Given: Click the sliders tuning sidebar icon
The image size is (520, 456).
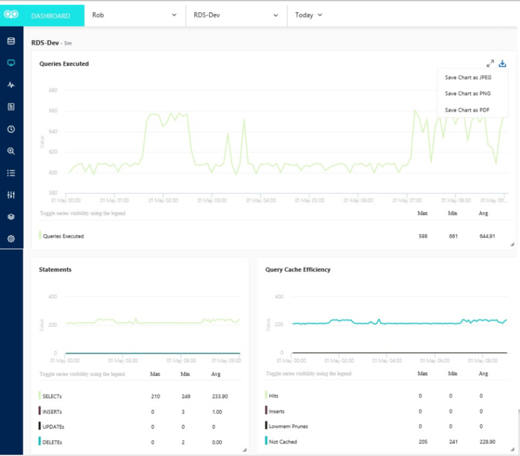Looking at the screenshot, I should [11, 195].
